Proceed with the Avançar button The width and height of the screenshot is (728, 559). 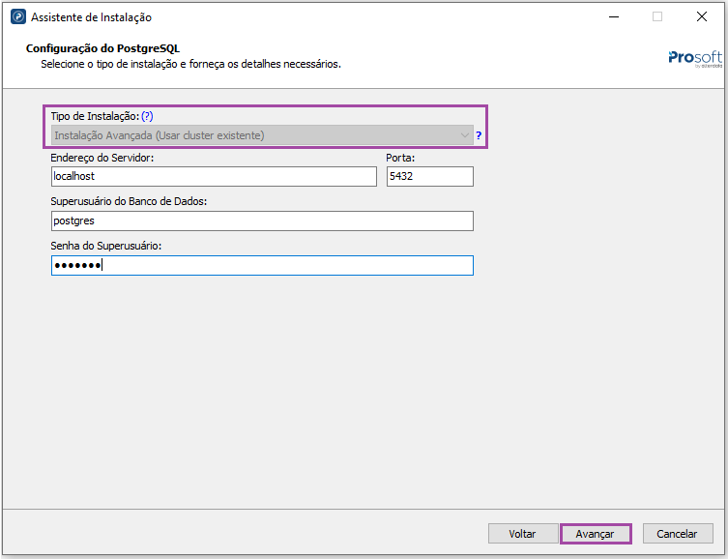(595, 534)
